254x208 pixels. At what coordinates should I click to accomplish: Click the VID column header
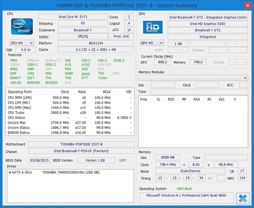pos(128,92)
